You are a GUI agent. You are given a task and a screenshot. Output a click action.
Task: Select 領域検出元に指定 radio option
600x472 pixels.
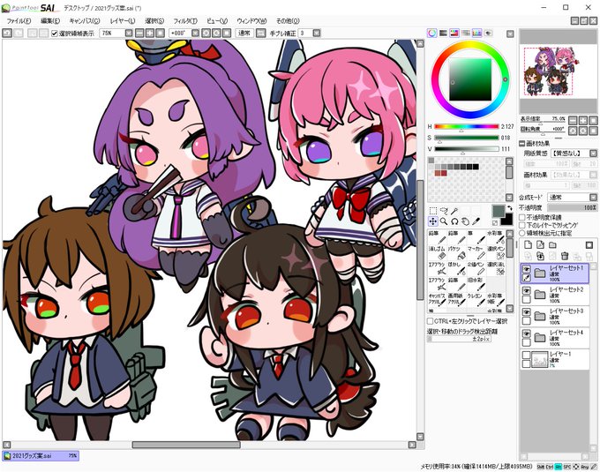[522, 233]
